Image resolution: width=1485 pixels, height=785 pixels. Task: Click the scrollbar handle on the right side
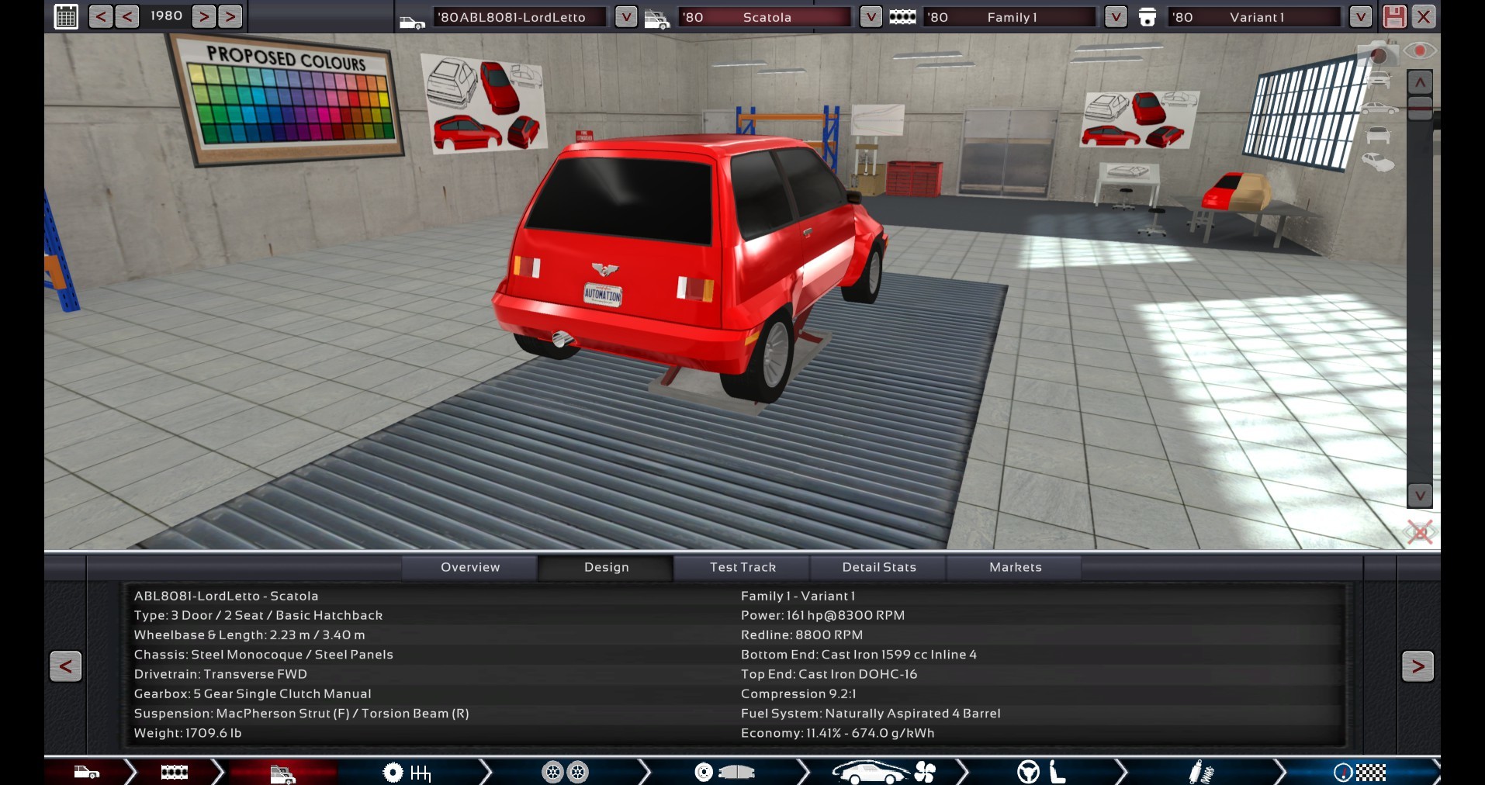pos(1419,106)
